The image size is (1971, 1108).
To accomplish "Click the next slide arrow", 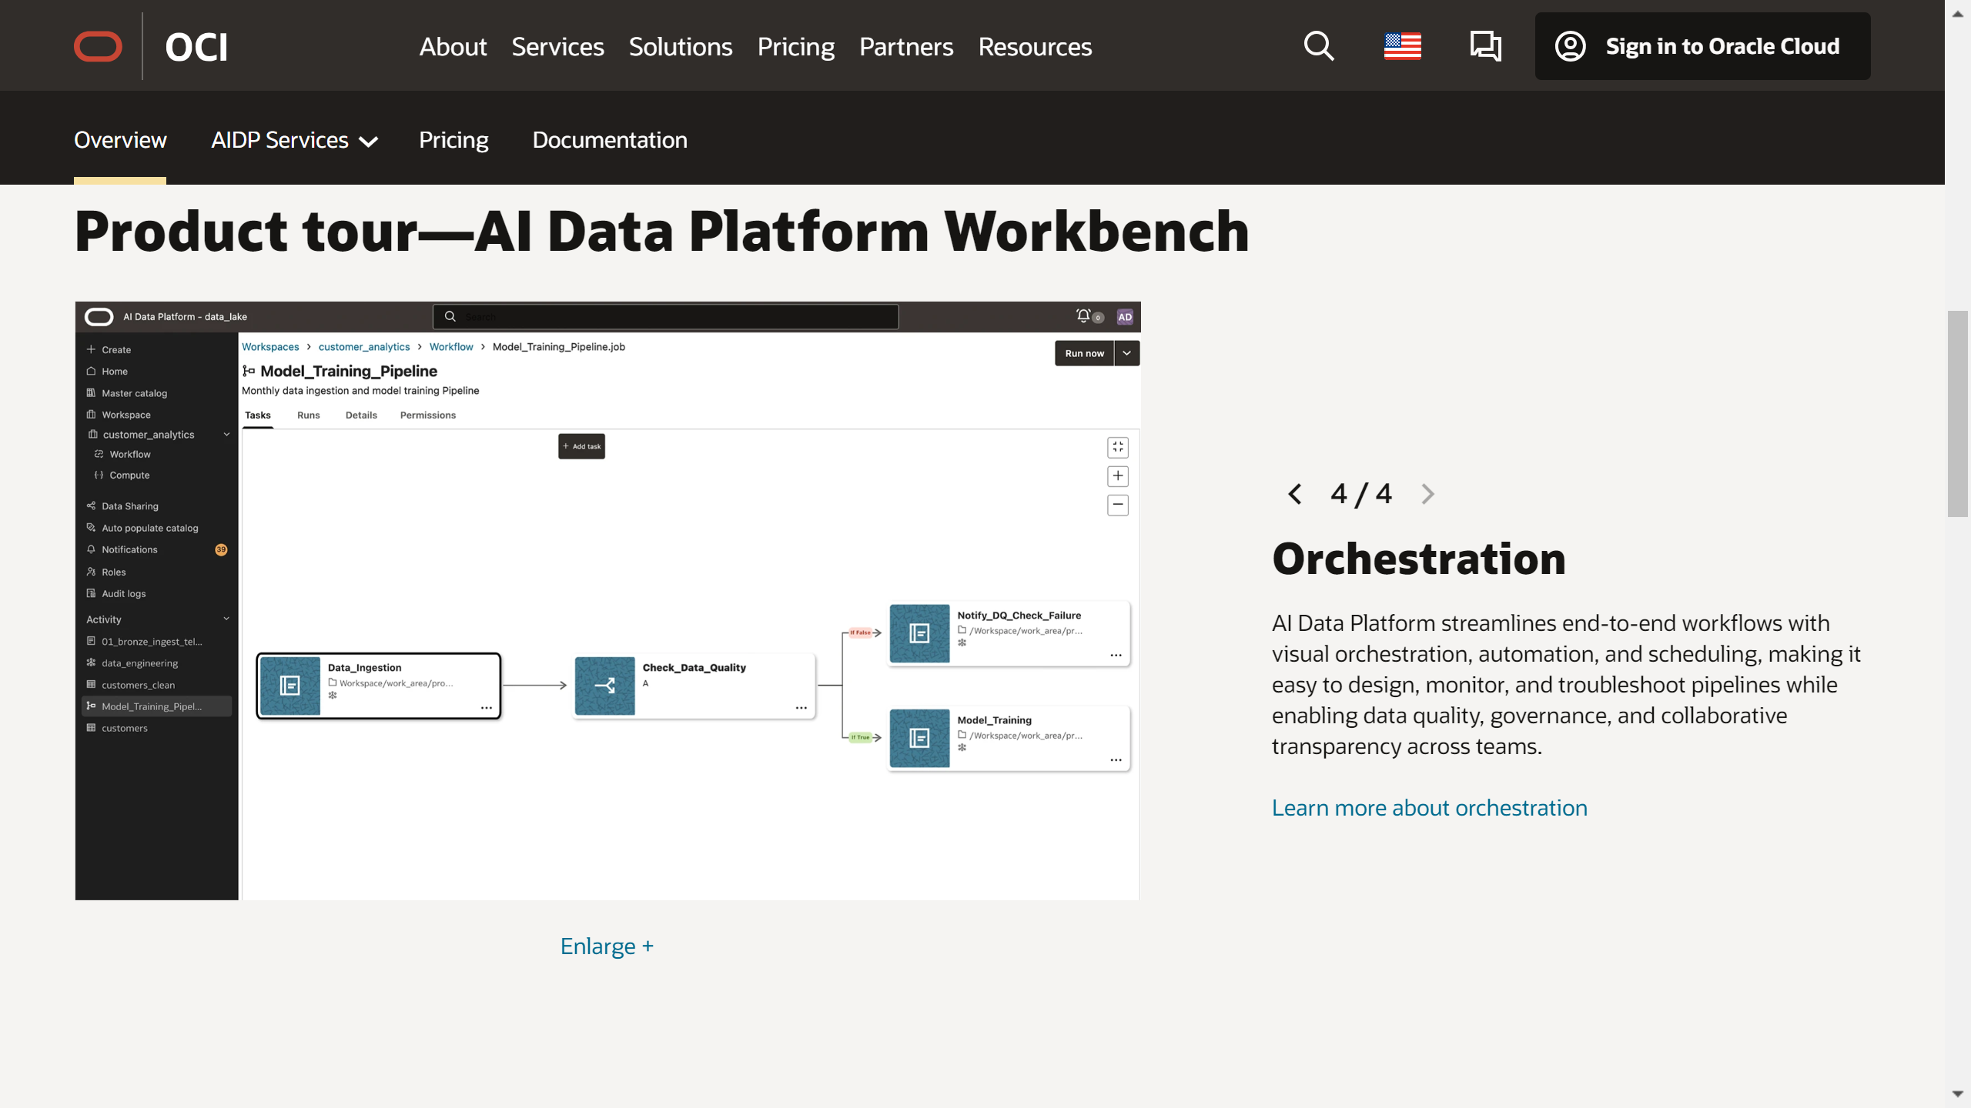I will pyautogui.click(x=1428, y=494).
